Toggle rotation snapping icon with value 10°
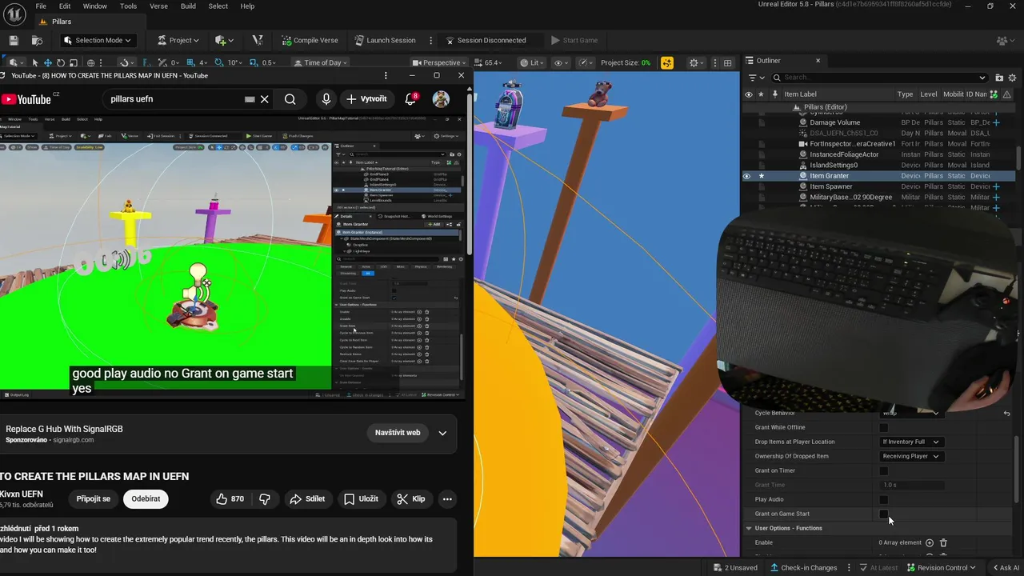 218,62
